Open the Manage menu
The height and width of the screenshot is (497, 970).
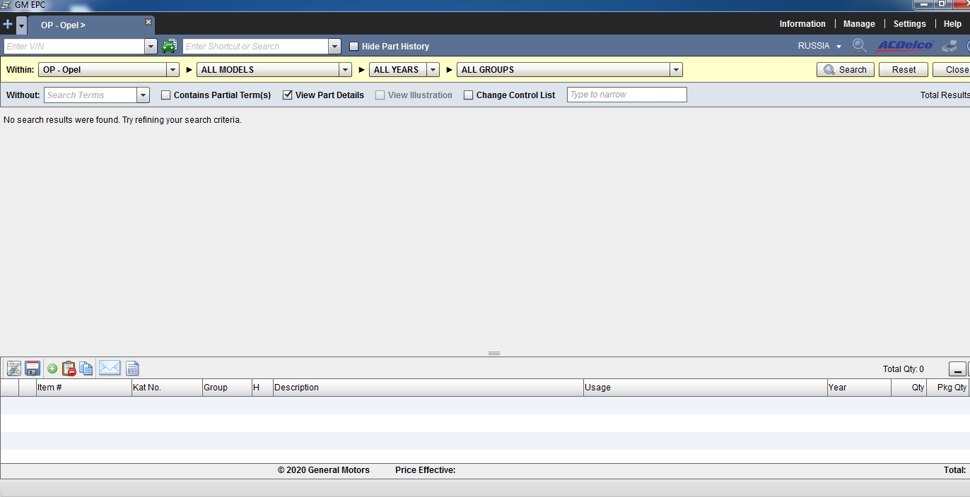click(859, 24)
